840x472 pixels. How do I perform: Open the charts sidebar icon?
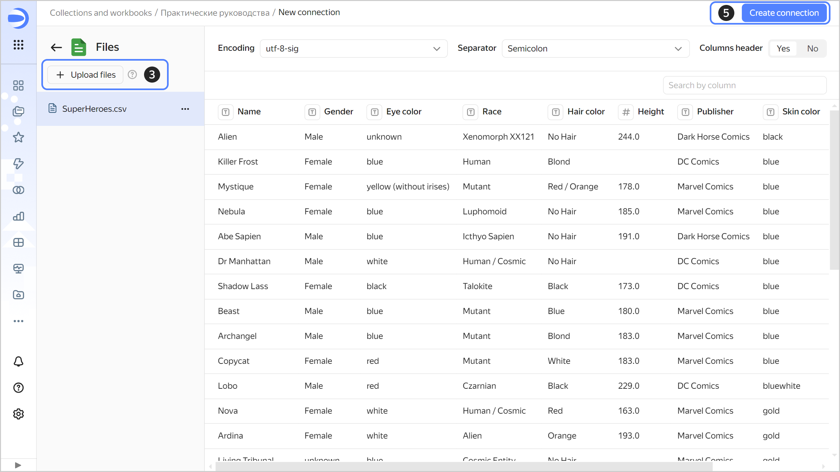[18, 216]
